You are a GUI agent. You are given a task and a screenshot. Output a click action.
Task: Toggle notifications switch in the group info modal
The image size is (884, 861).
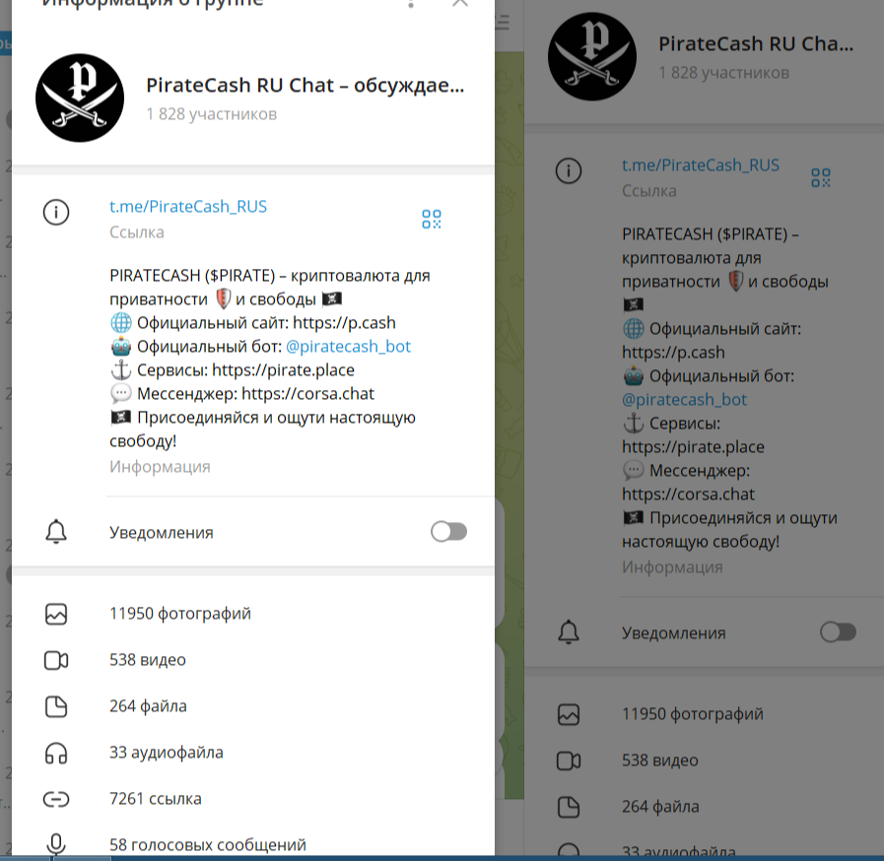pos(448,531)
